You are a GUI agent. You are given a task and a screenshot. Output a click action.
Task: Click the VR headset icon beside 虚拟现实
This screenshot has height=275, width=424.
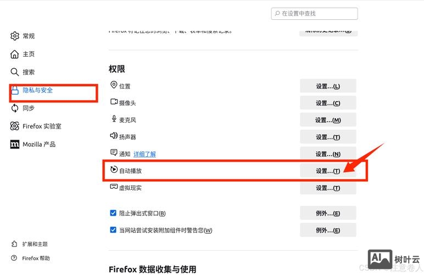pyautogui.click(x=114, y=186)
